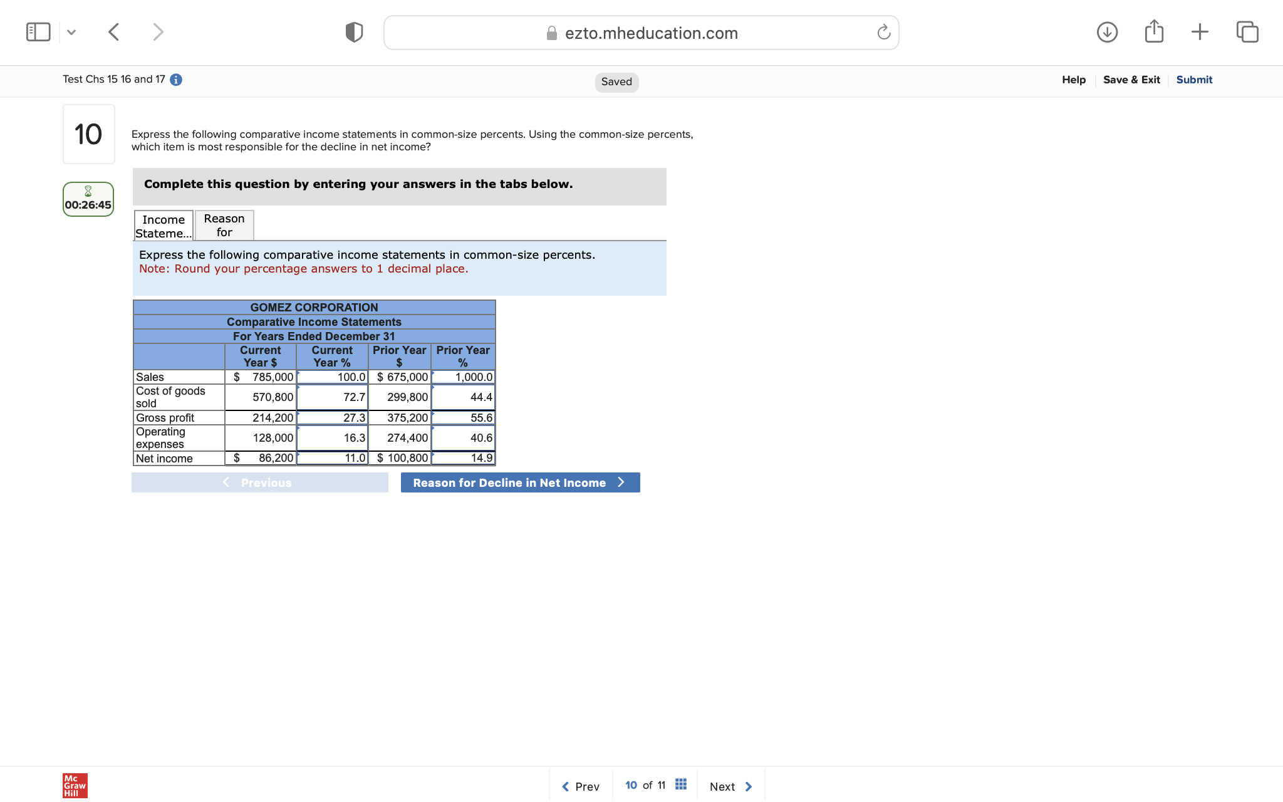This screenshot has width=1283, height=802.
Task: Click the Share icon
Action: [1153, 31]
